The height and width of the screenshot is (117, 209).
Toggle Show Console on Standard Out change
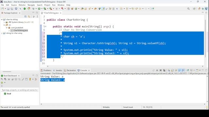pyautogui.click(x=180, y=70)
